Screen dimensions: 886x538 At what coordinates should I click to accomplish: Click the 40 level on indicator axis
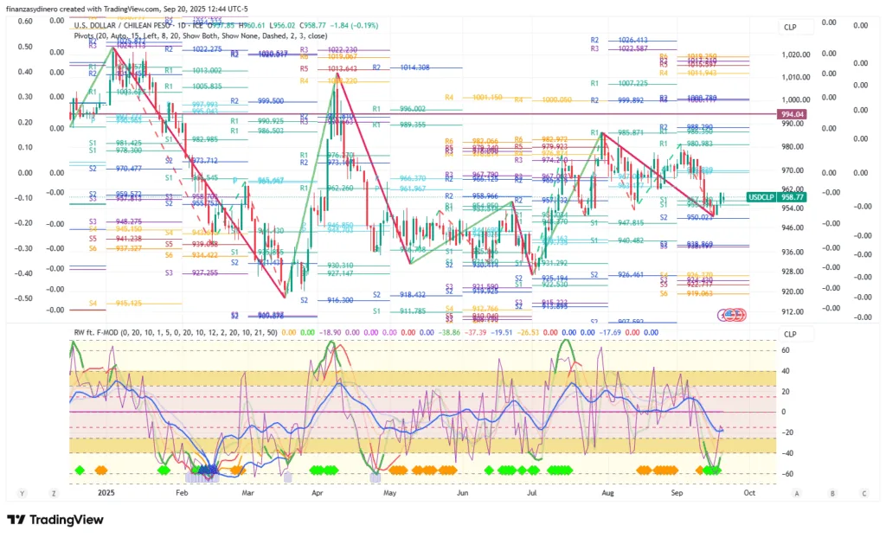point(786,371)
